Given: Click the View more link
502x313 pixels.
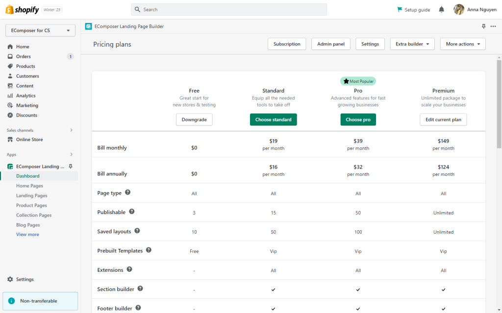Looking at the screenshot, I should click(x=27, y=235).
